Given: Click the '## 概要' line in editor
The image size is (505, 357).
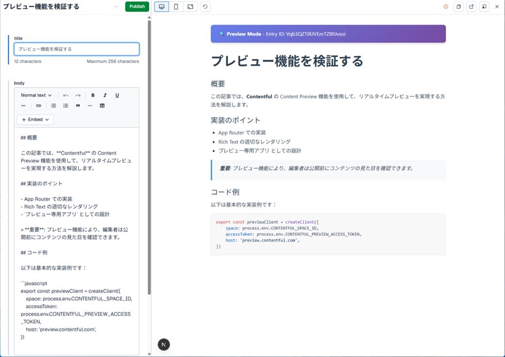Looking at the screenshot, I should [x=29, y=137].
